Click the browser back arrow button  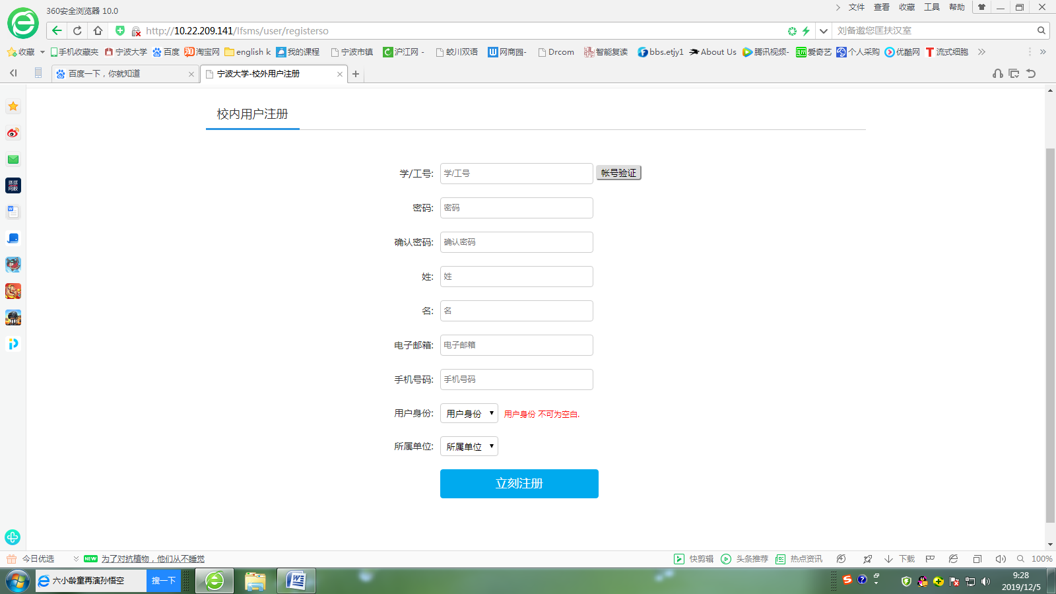coord(57,30)
